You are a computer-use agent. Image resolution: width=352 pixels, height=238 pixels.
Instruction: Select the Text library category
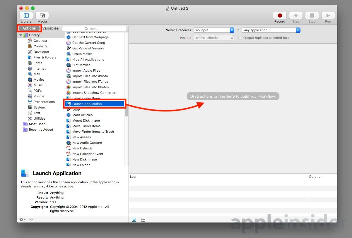point(37,113)
